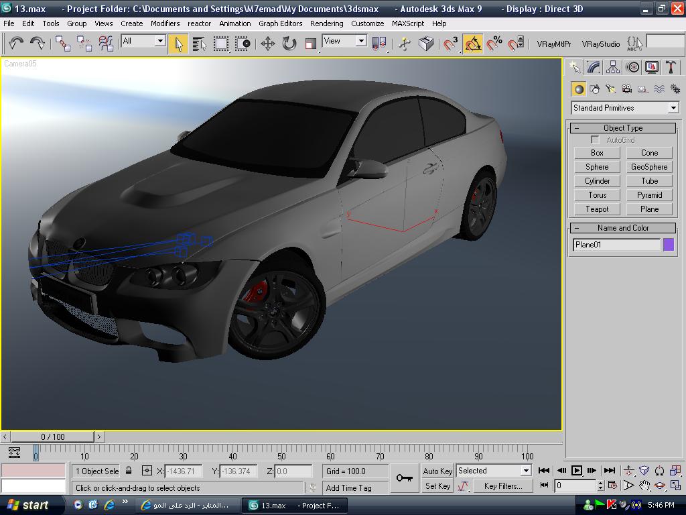Click the Select and Manipulate icon
Screen dimensions: 686x515
[405, 44]
